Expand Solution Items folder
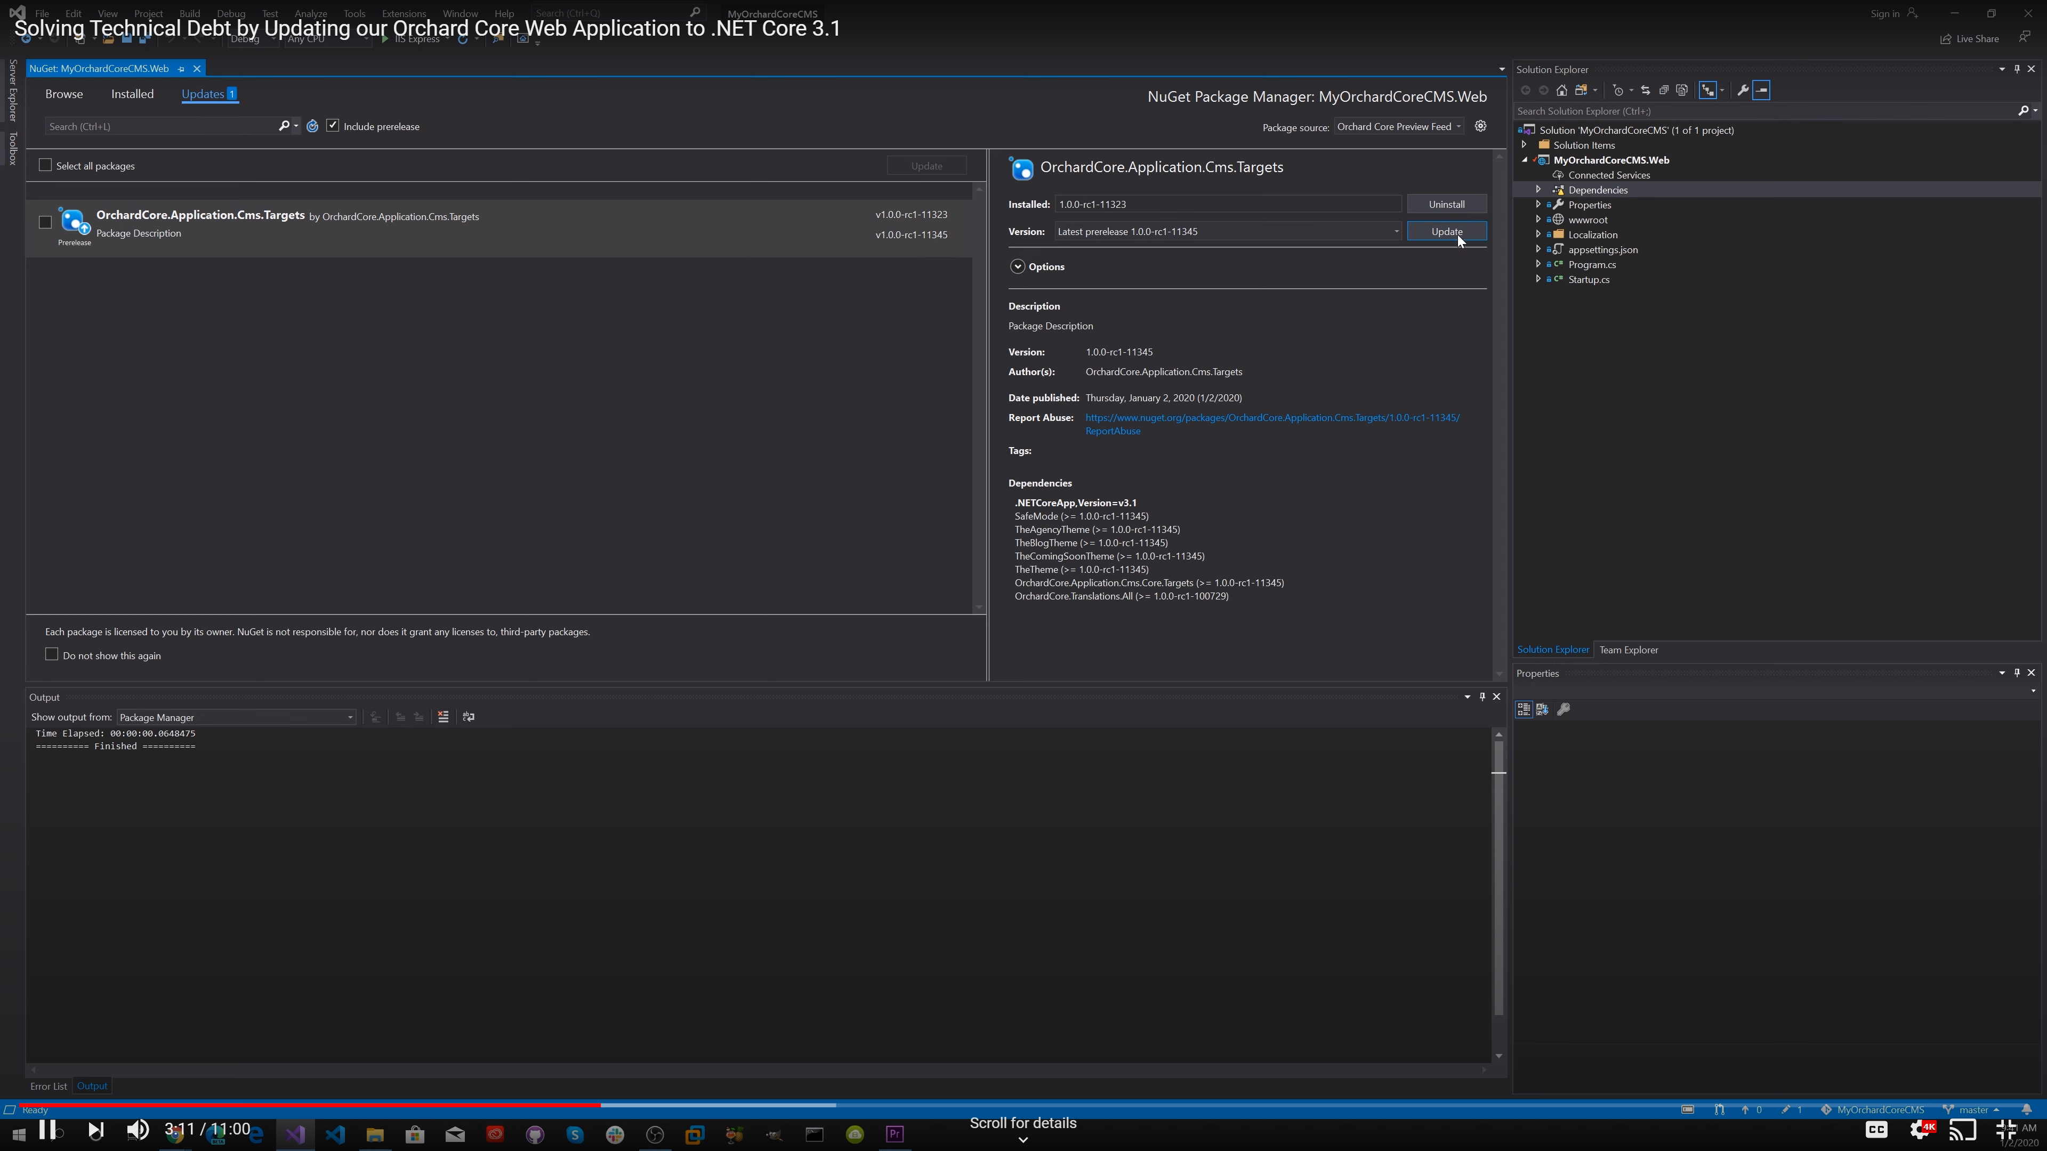The width and height of the screenshot is (2047, 1151). [x=1524, y=144]
